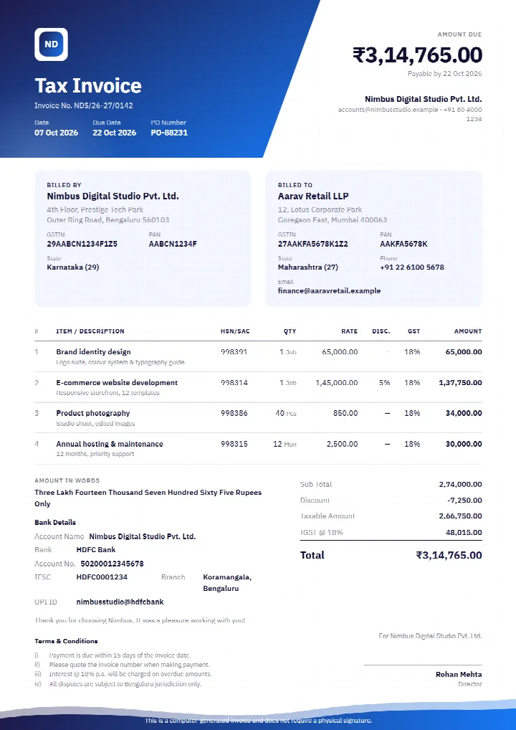Click account number 50200012345678
Screen dimensions: 516x730
coord(112,564)
